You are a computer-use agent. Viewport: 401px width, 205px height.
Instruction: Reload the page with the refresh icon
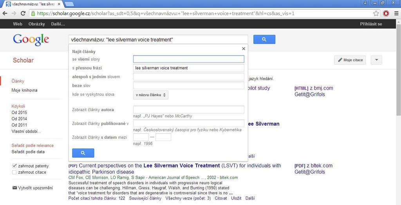(23, 13)
